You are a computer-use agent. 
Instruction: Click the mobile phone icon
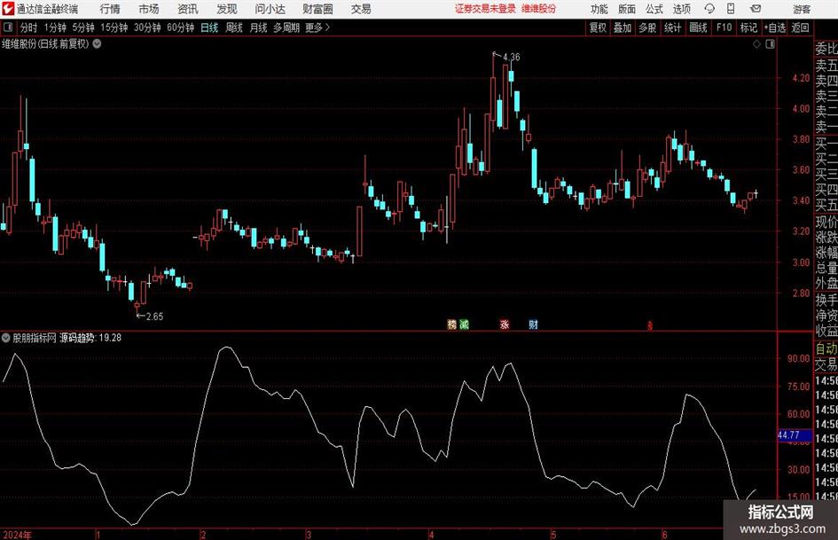(731, 9)
